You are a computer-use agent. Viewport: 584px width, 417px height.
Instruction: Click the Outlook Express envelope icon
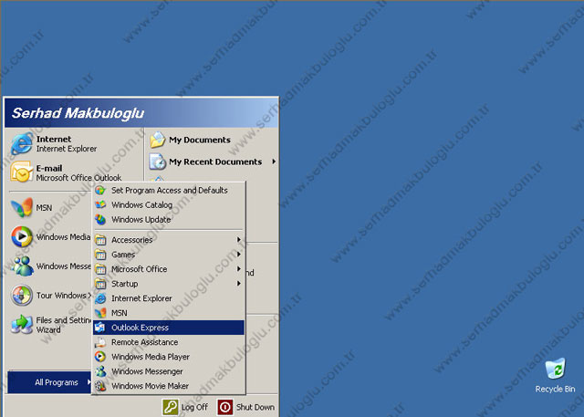coord(100,328)
